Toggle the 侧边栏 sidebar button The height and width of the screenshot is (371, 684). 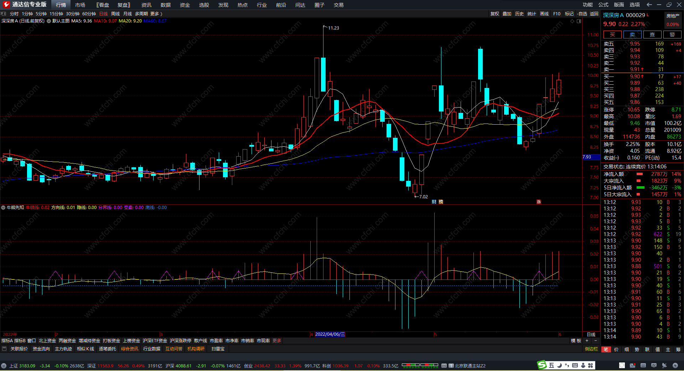point(591,349)
